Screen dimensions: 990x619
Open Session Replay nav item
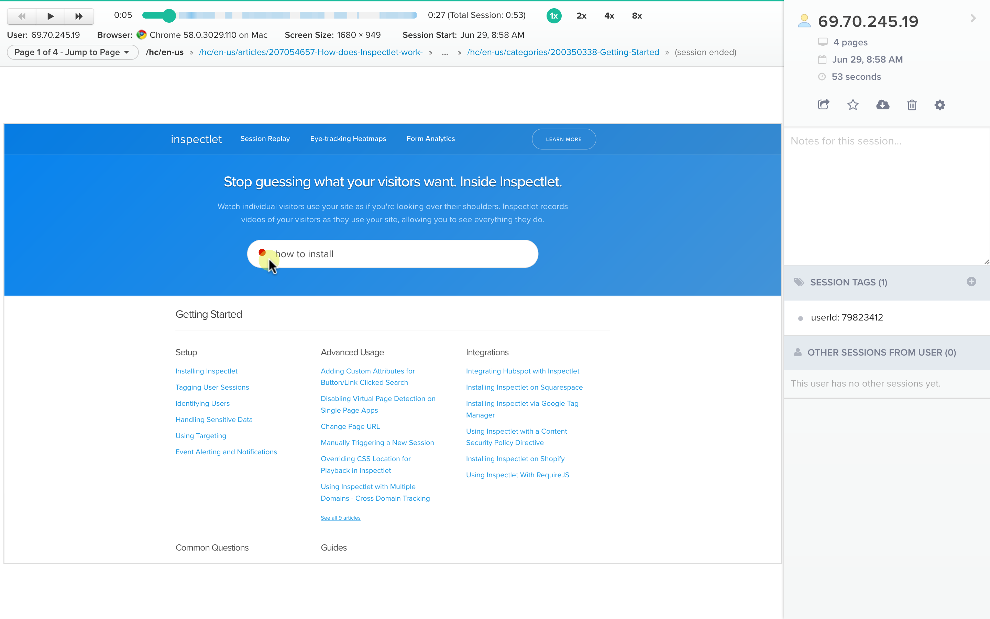click(x=265, y=139)
